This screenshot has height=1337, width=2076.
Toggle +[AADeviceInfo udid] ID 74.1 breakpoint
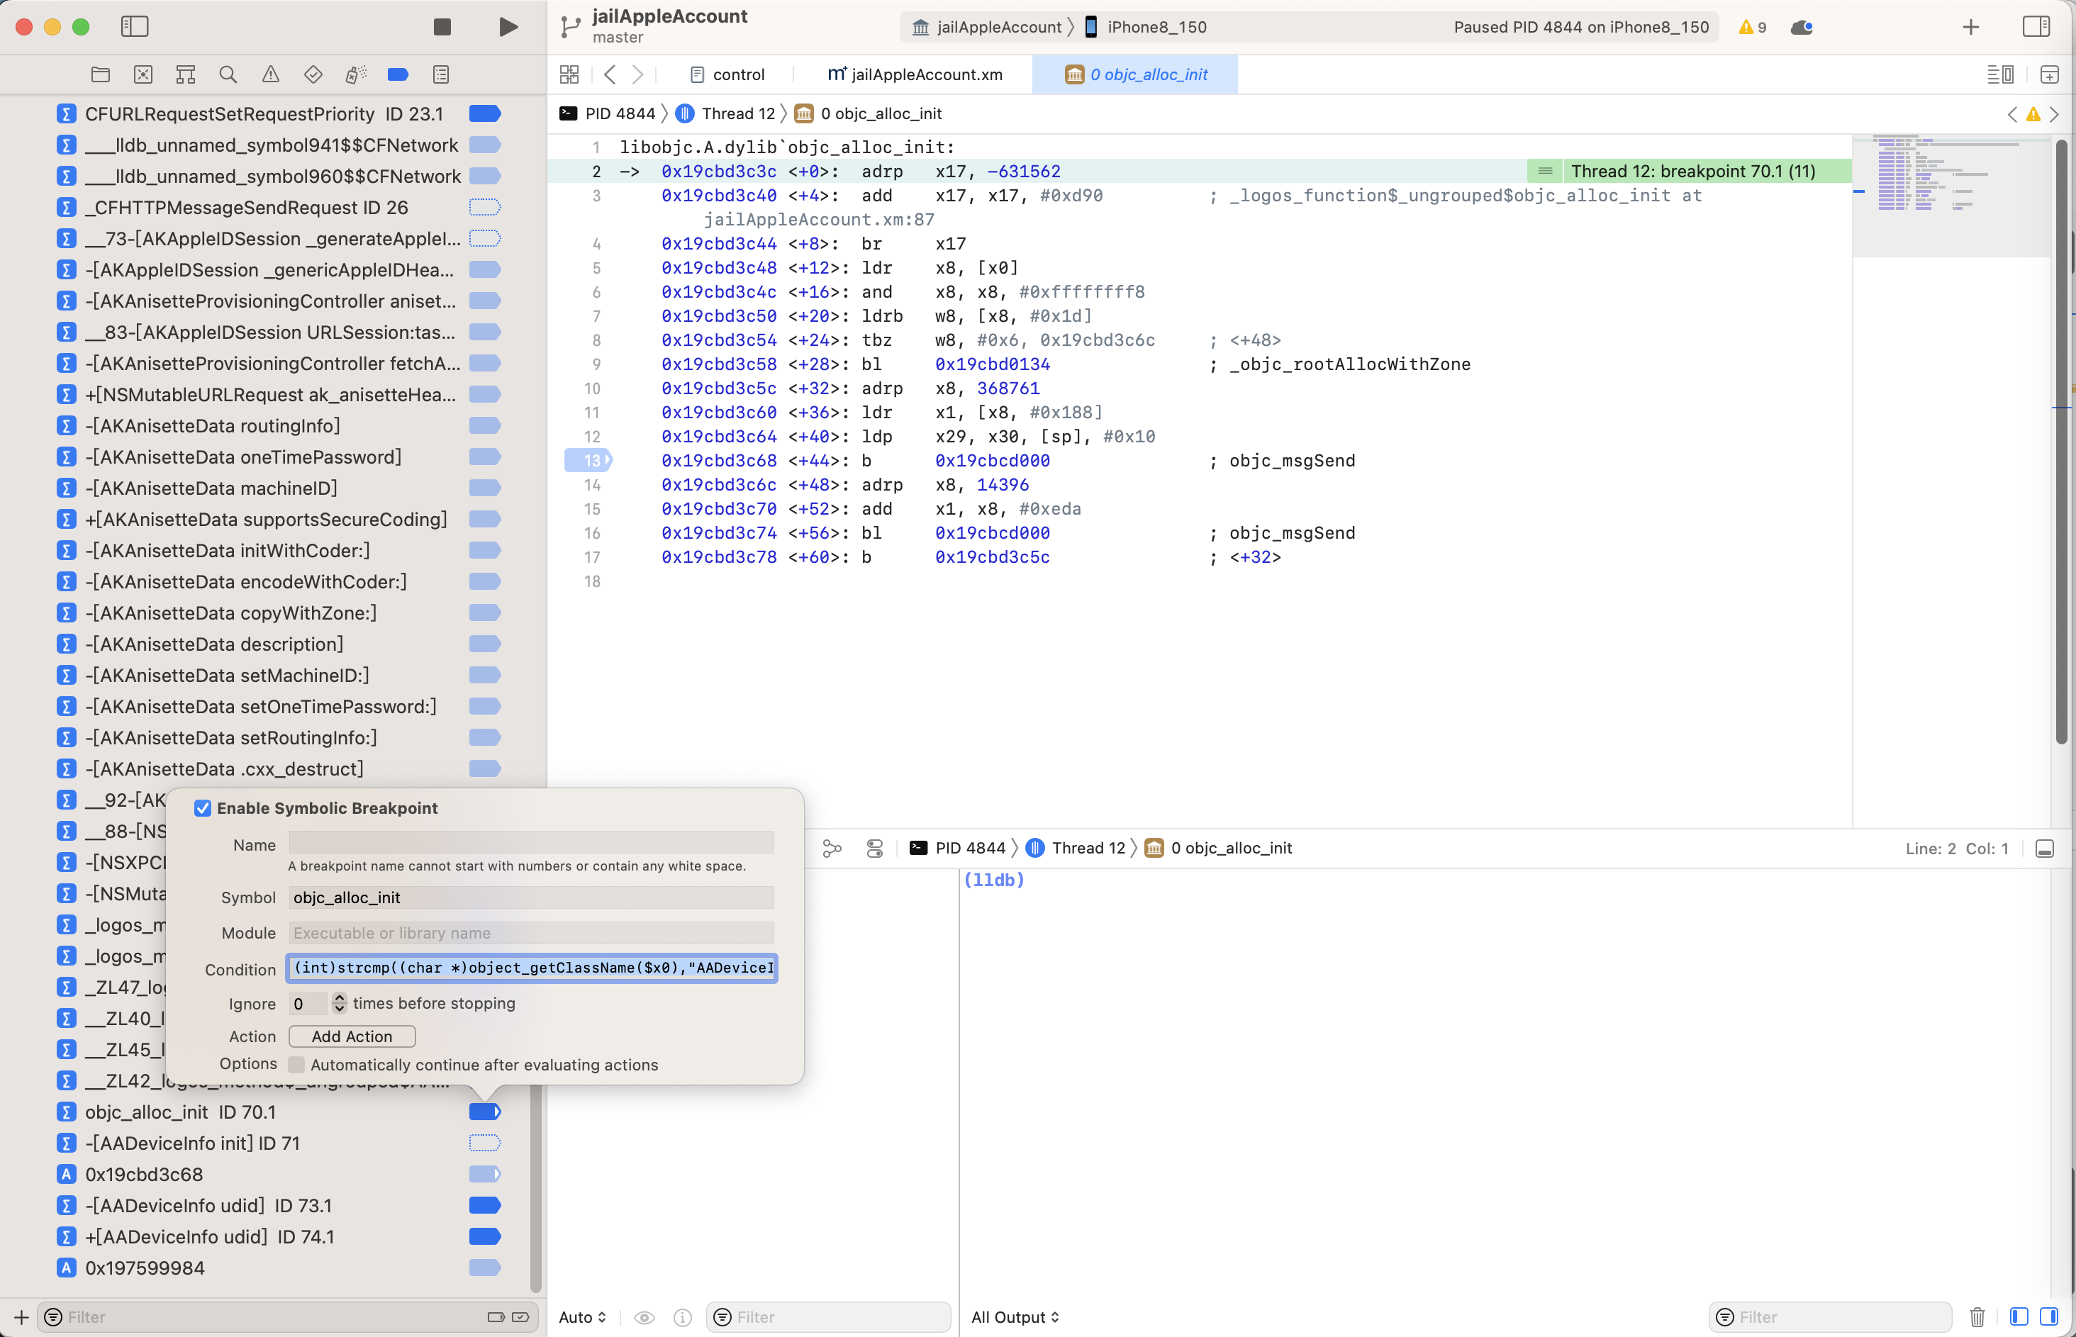tap(486, 1236)
